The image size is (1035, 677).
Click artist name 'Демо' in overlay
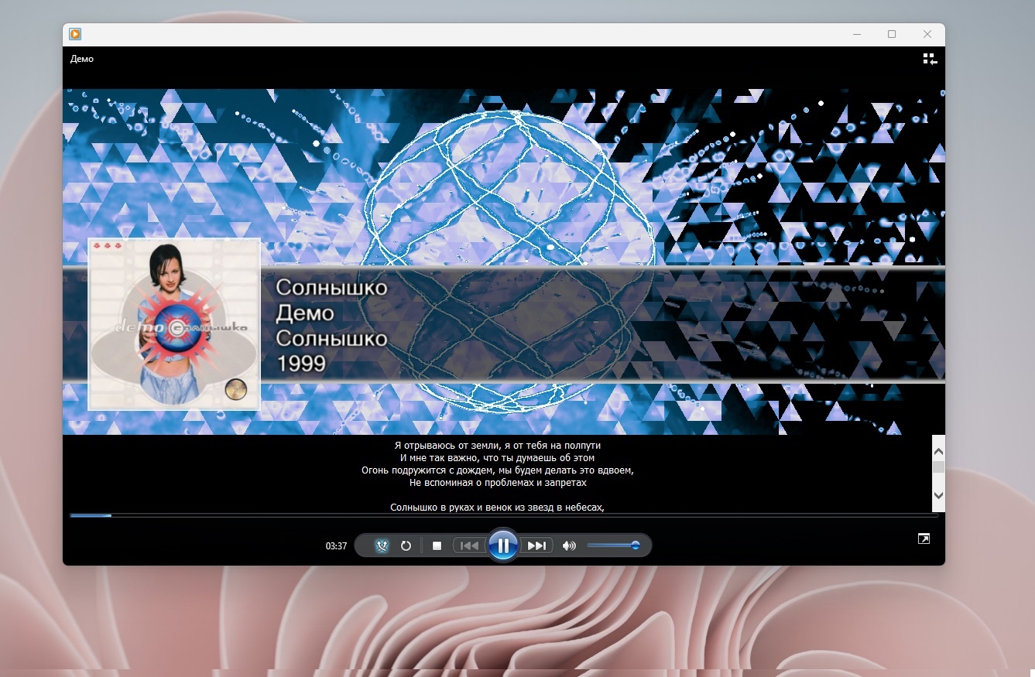point(305,313)
